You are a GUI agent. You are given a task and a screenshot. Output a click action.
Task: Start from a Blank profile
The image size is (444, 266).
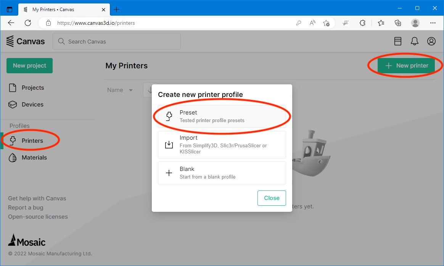[x=222, y=173]
